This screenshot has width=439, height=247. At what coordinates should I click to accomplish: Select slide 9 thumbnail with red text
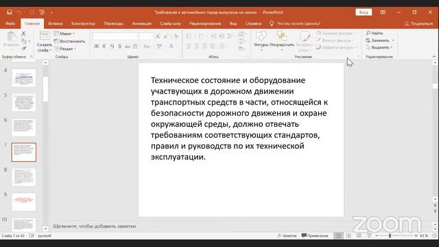tap(24, 202)
